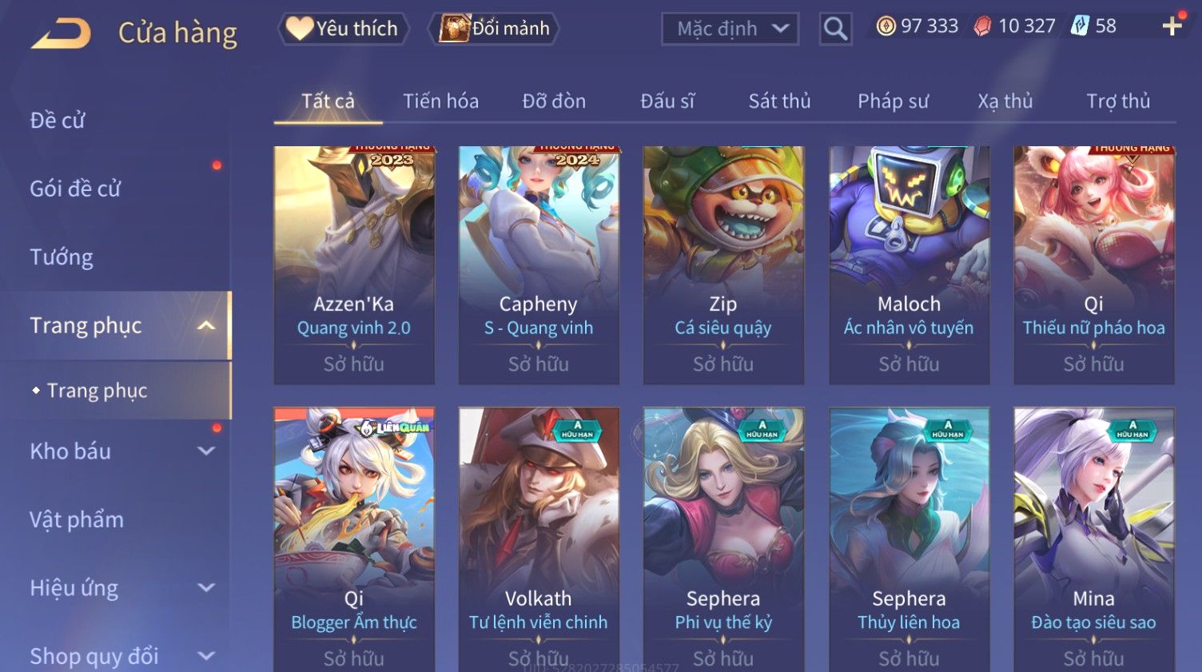Tap the plus icon to add currency
Image resolution: width=1202 pixels, height=672 pixels.
(x=1172, y=26)
